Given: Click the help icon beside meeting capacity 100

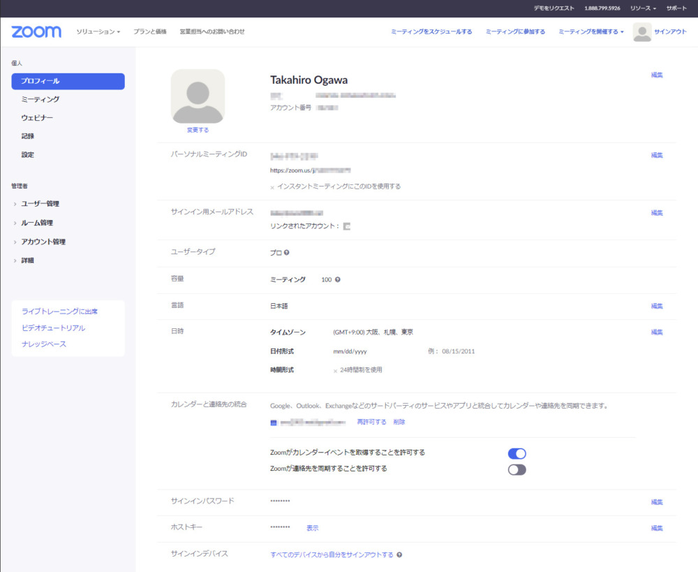Looking at the screenshot, I should (x=338, y=279).
